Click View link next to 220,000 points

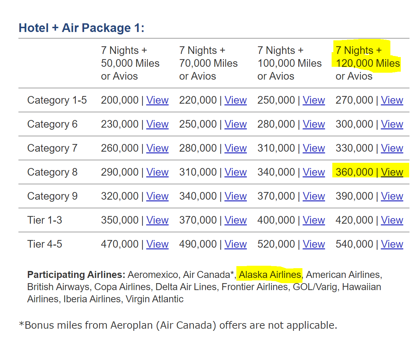point(235,100)
